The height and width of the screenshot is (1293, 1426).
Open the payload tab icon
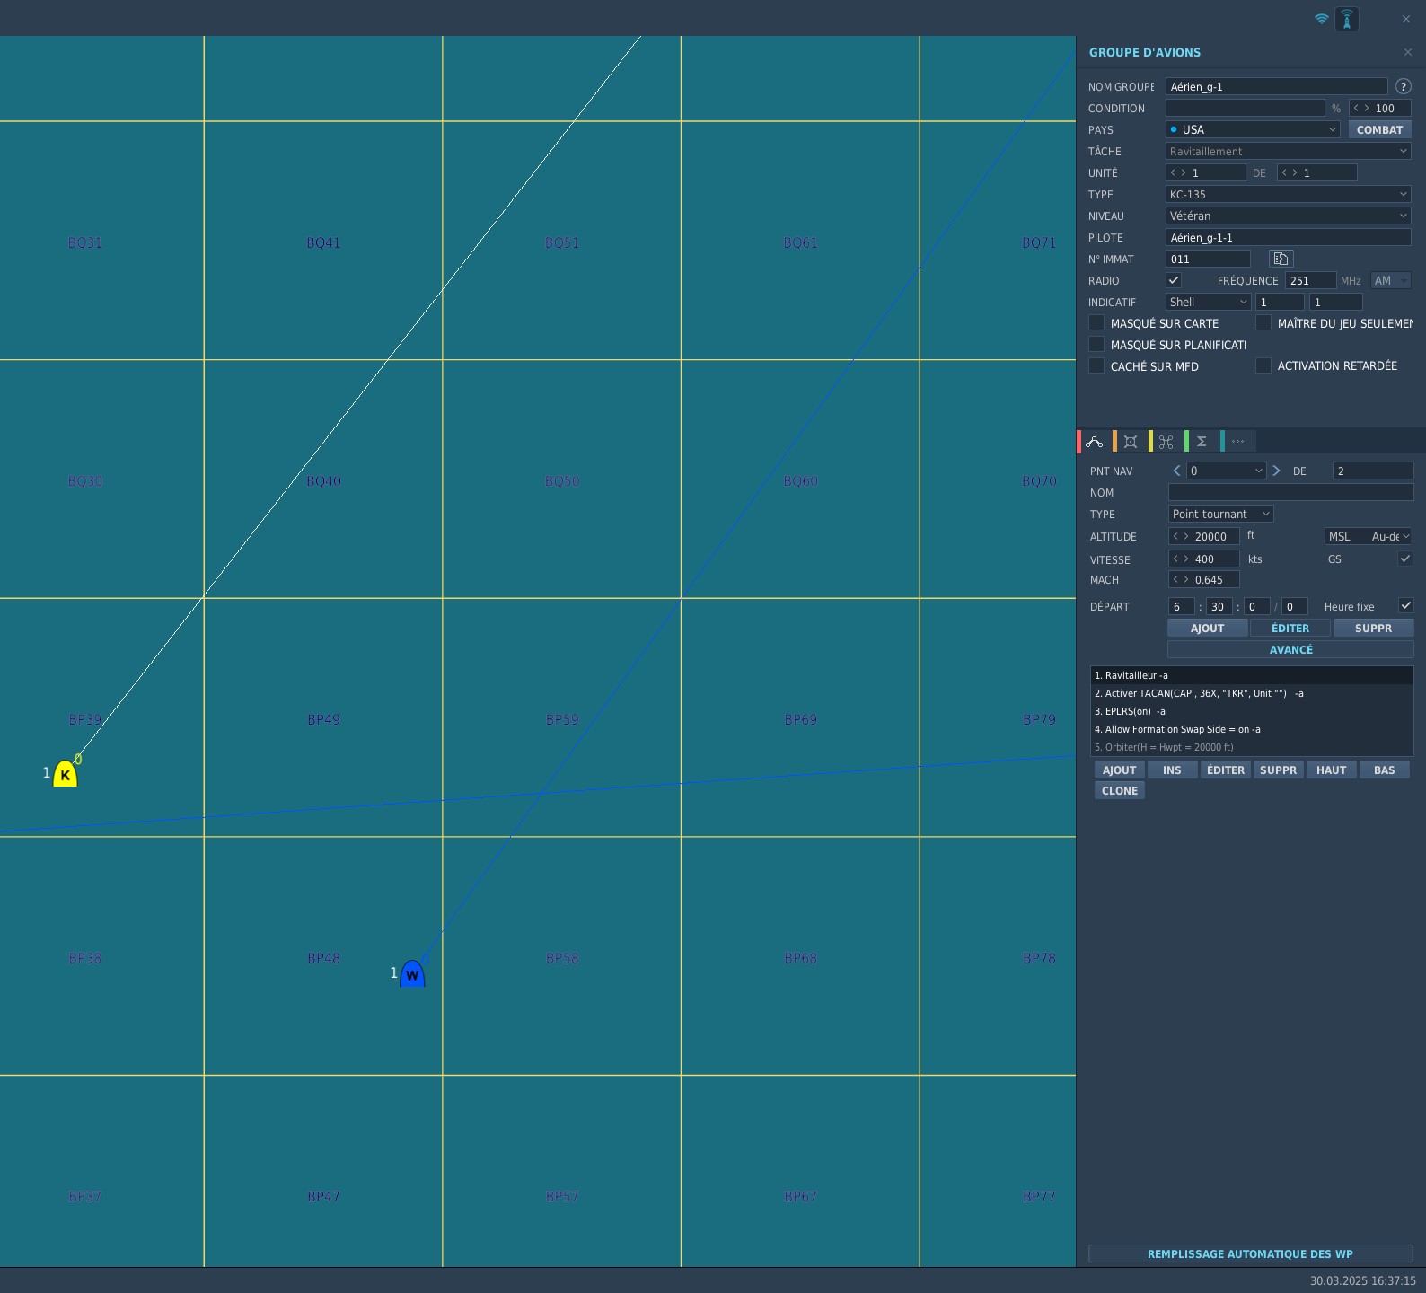click(1130, 441)
